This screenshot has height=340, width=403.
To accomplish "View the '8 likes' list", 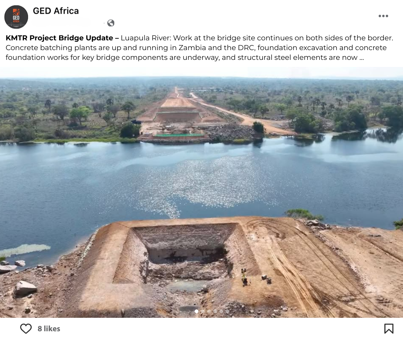I will tap(49, 329).
